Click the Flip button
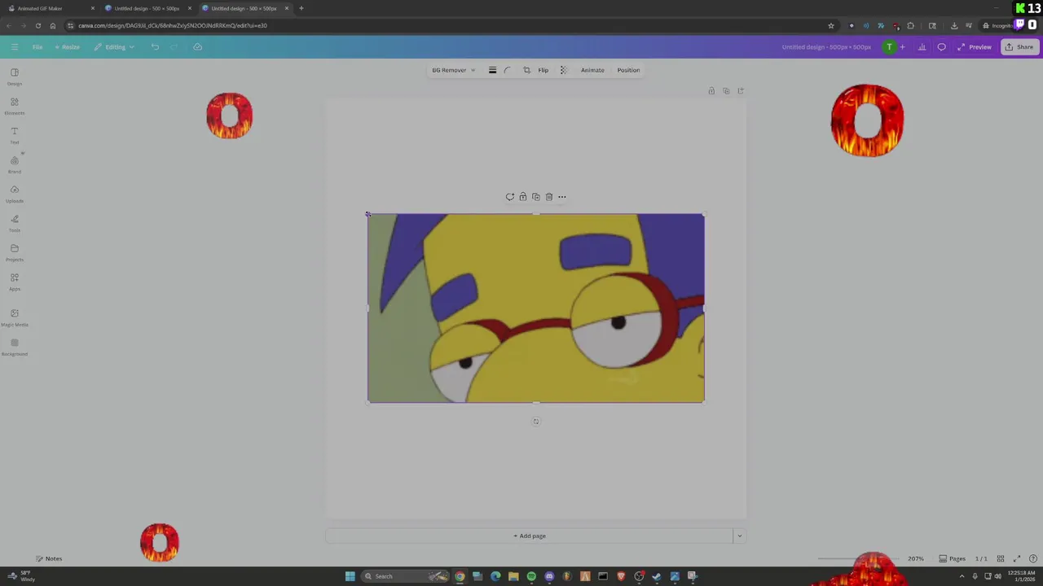 (544, 70)
